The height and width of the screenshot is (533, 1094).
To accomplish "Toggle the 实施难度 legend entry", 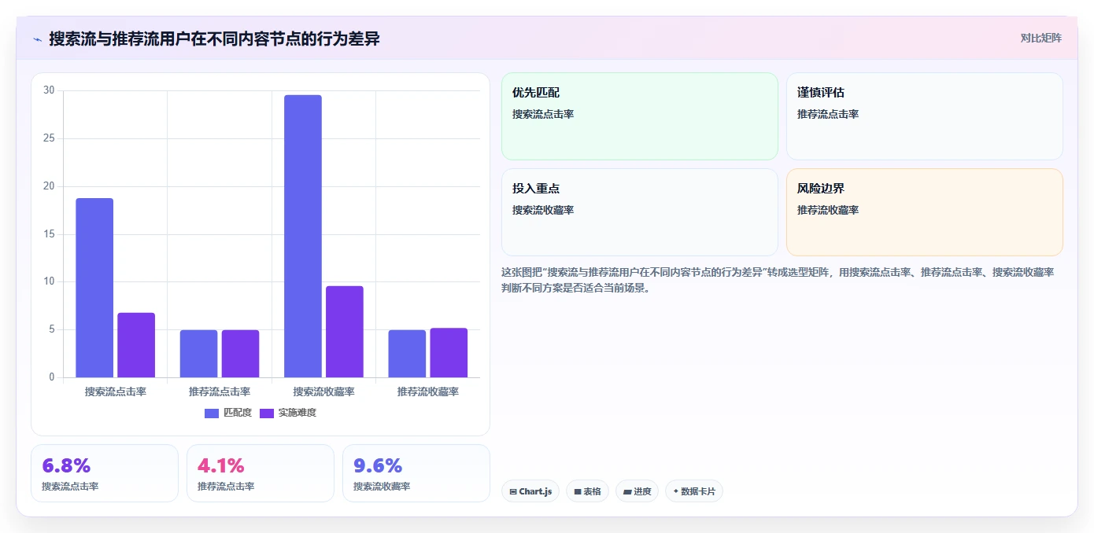I will [x=288, y=413].
